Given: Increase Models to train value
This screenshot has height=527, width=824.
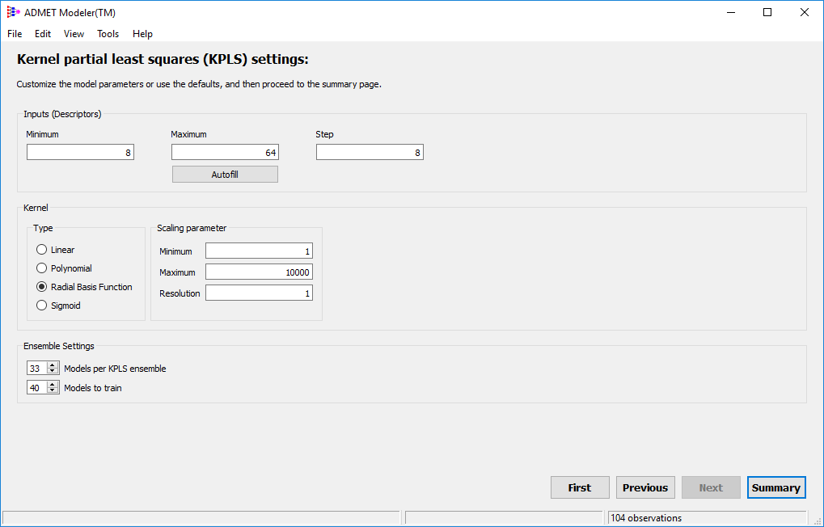Looking at the screenshot, I should (52, 385).
